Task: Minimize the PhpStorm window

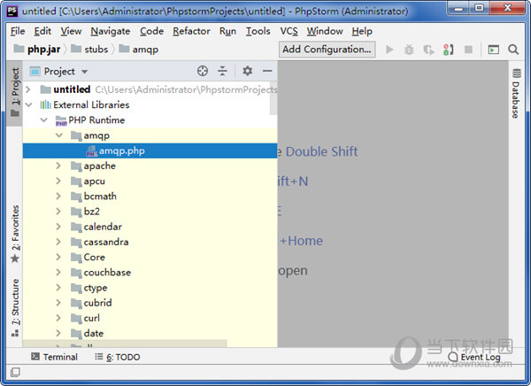Action: tap(458, 8)
